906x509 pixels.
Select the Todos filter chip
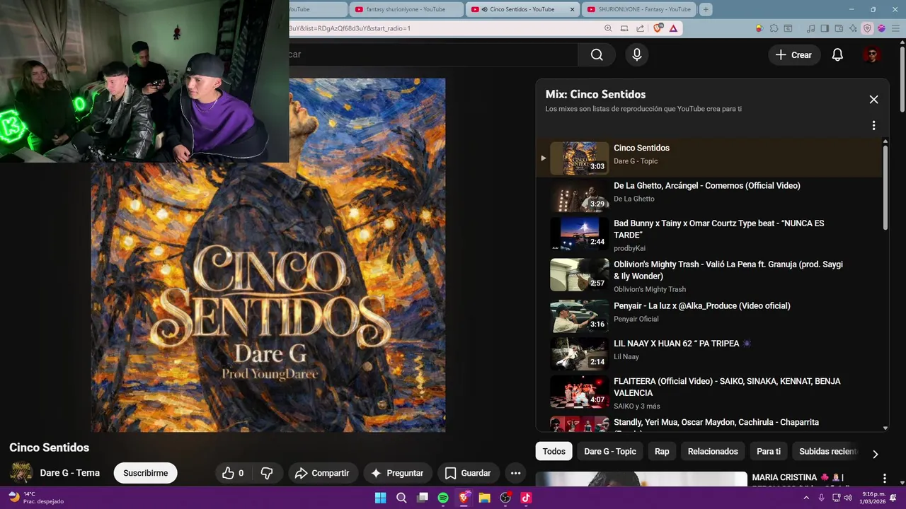[554, 451]
